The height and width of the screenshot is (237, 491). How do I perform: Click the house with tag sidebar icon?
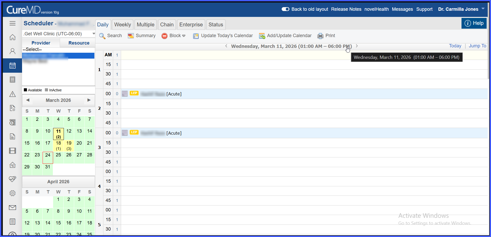[x=12, y=165]
